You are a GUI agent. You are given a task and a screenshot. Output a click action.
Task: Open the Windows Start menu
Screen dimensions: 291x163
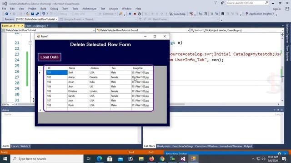point(5,159)
